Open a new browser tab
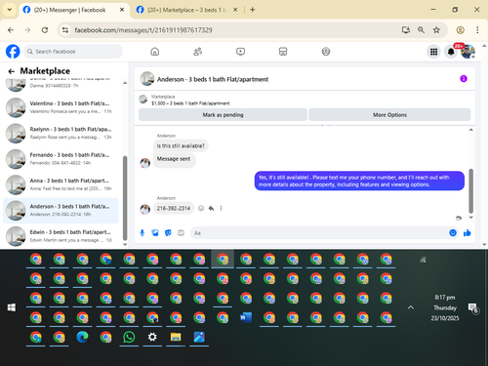The image size is (488, 366). point(253,10)
